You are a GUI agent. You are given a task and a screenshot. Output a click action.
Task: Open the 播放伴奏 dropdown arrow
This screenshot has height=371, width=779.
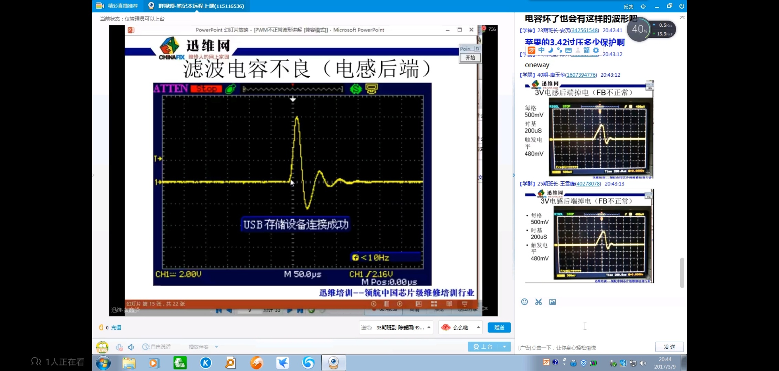click(x=216, y=347)
